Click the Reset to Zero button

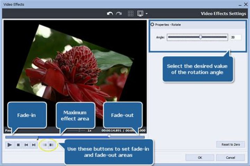tap(231, 144)
